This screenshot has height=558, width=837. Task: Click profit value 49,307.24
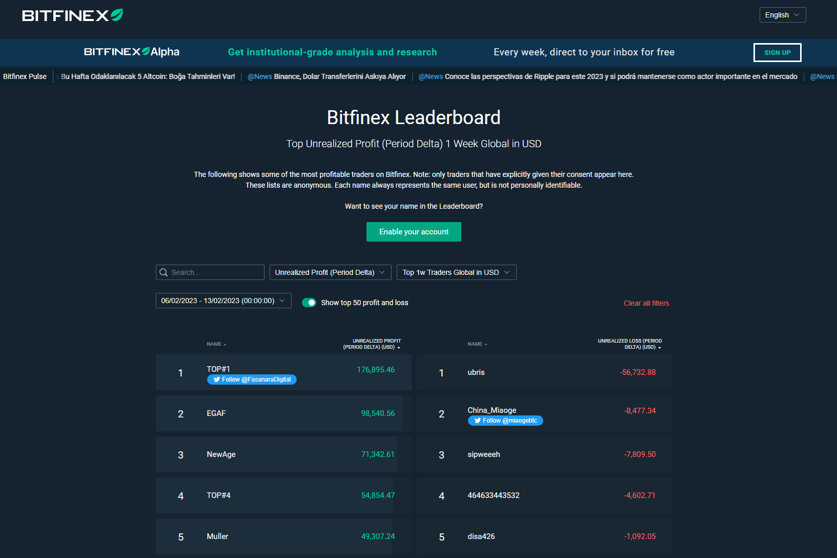point(378,536)
